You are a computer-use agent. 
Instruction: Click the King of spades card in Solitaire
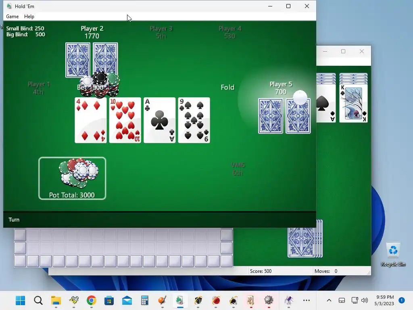click(353, 103)
